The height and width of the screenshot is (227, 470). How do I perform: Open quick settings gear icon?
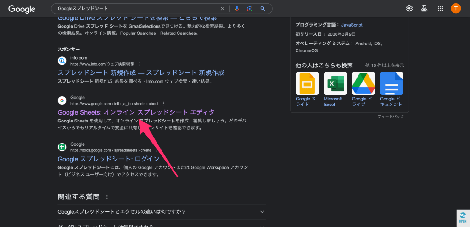coord(409,8)
